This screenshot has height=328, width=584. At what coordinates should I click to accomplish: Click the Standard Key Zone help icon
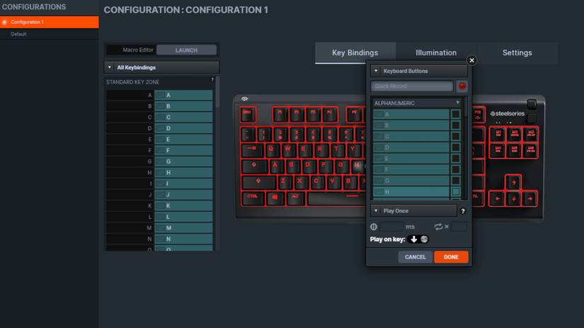(212, 81)
